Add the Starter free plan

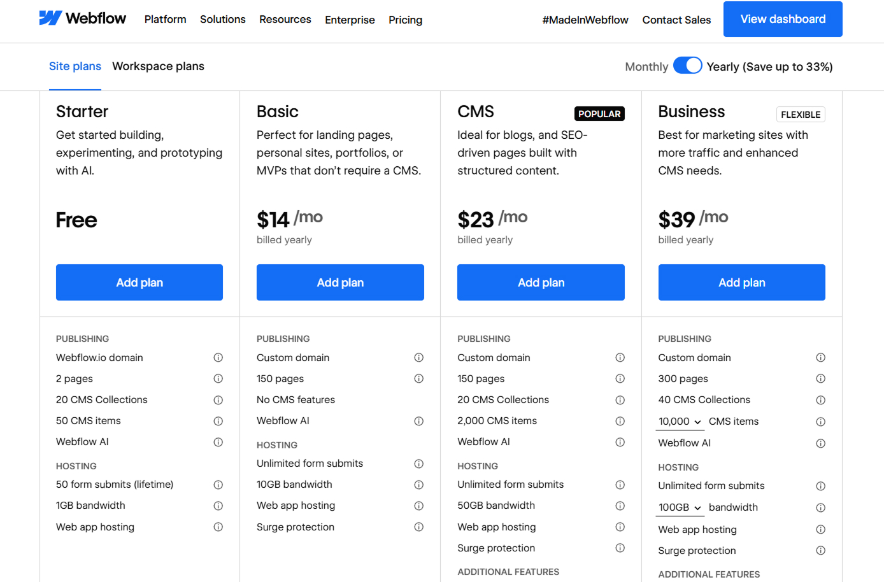pyautogui.click(x=139, y=282)
